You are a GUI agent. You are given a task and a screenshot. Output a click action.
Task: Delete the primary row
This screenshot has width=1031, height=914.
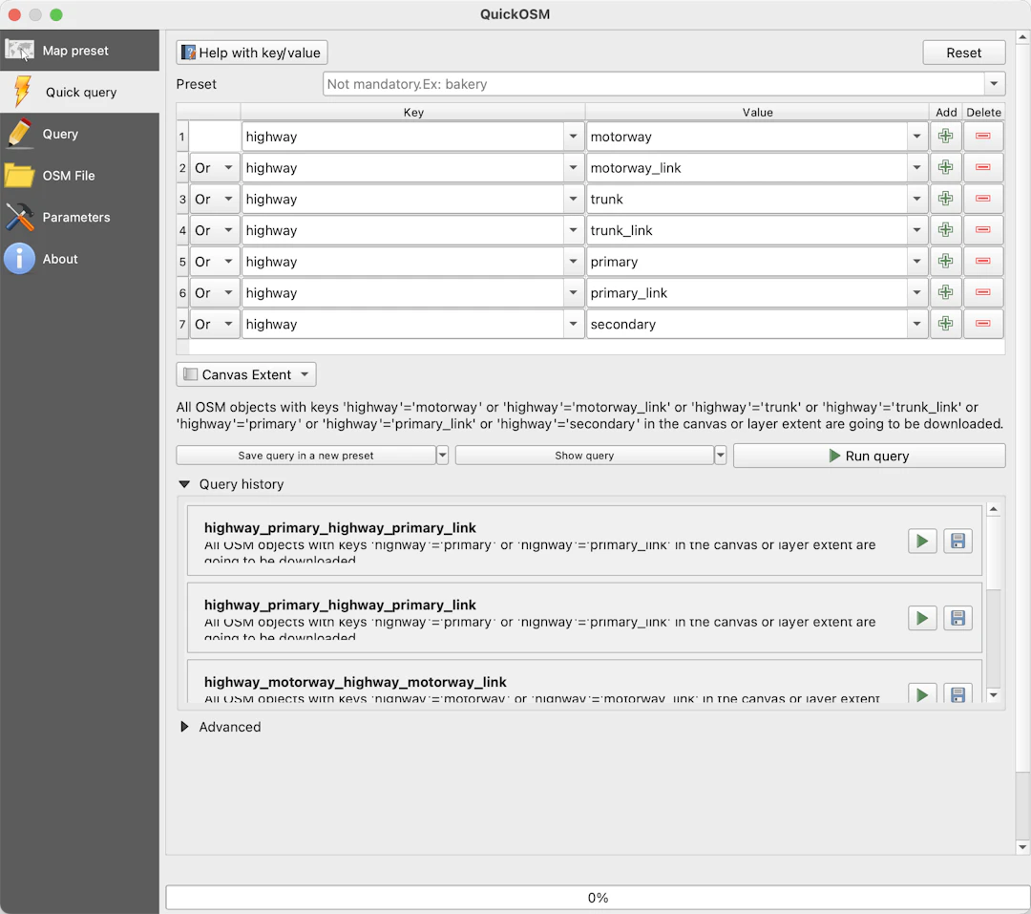point(983,262)
